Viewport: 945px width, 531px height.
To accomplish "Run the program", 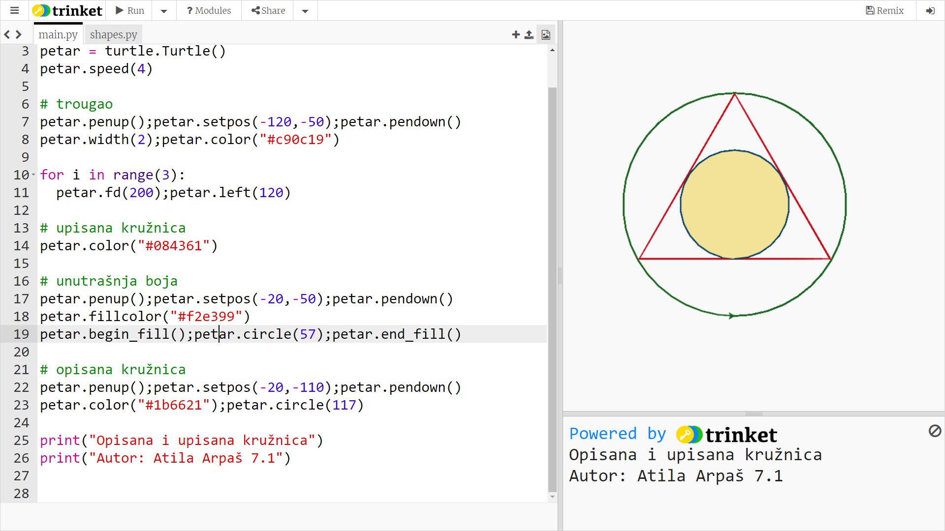I will click(130, 10).
